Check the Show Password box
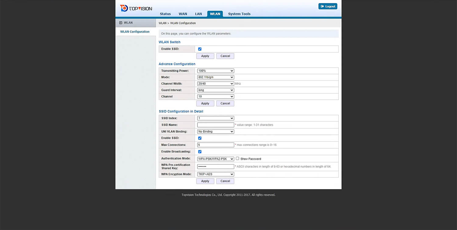The width and height of the screenshot is (457, 230). (x=238, y=159)
